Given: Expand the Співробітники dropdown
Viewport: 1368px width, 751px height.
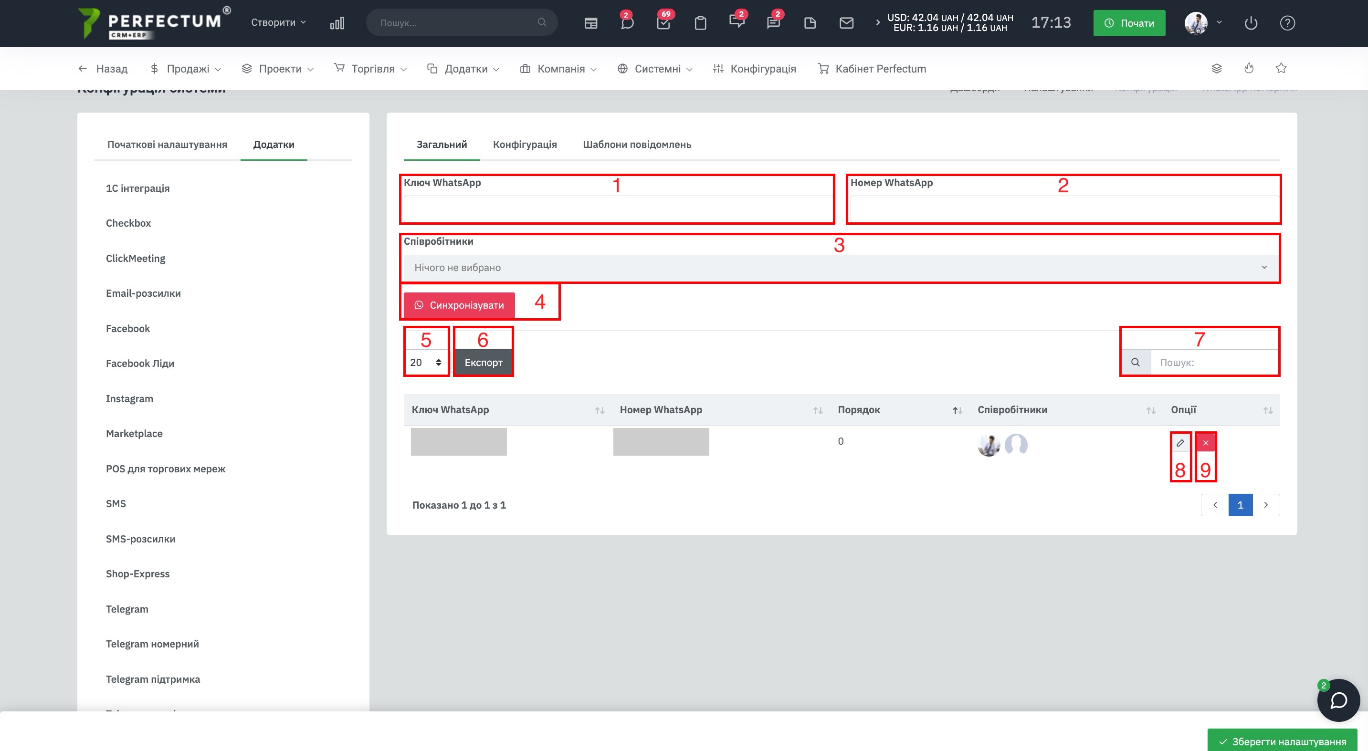Looking at the screenshot, I should tap(840, 268).
